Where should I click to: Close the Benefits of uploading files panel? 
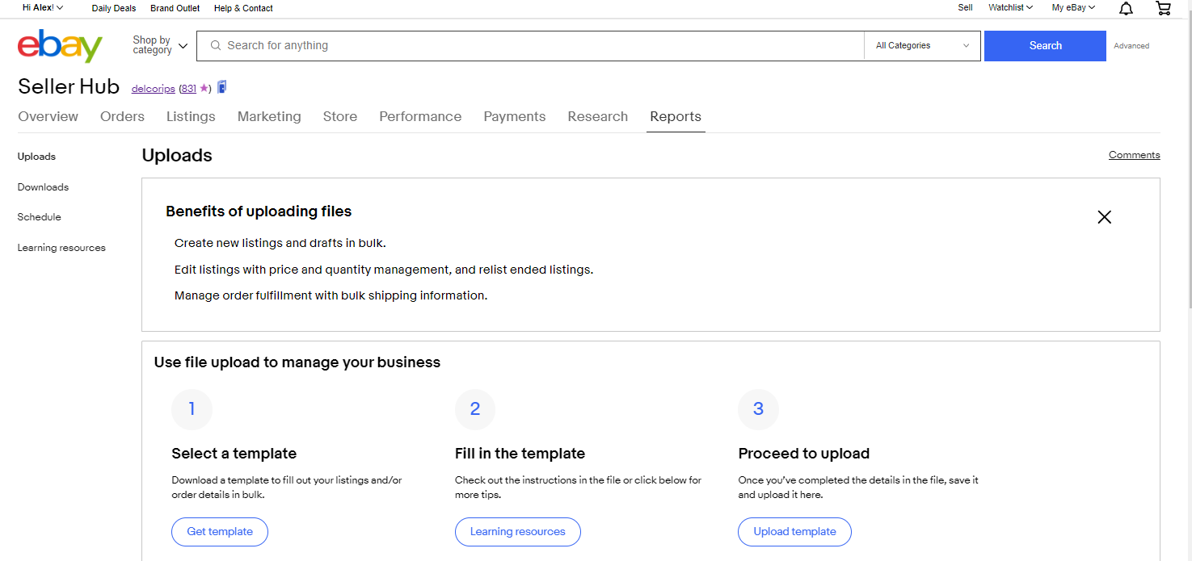click(1104, 217)
